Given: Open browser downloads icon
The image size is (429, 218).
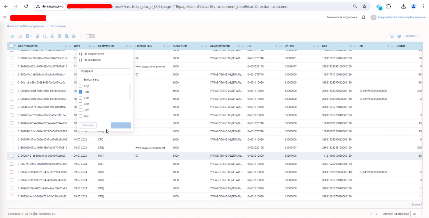Looking at the screenshot, I should [403, 6].
